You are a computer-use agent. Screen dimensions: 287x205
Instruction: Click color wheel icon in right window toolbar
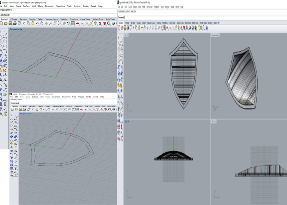(187, 28)
